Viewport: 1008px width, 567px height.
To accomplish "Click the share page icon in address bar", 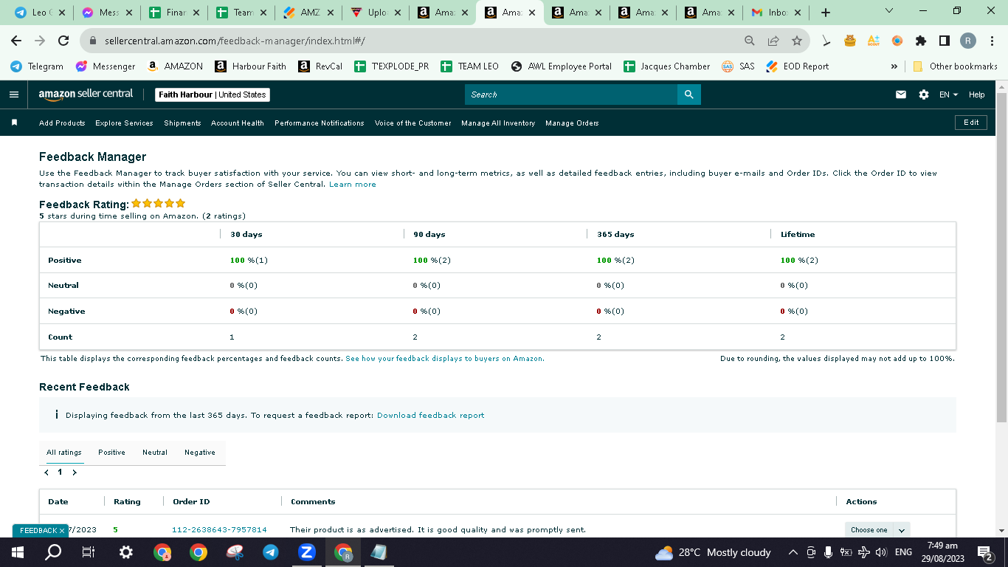I will [x=773, y=41].
